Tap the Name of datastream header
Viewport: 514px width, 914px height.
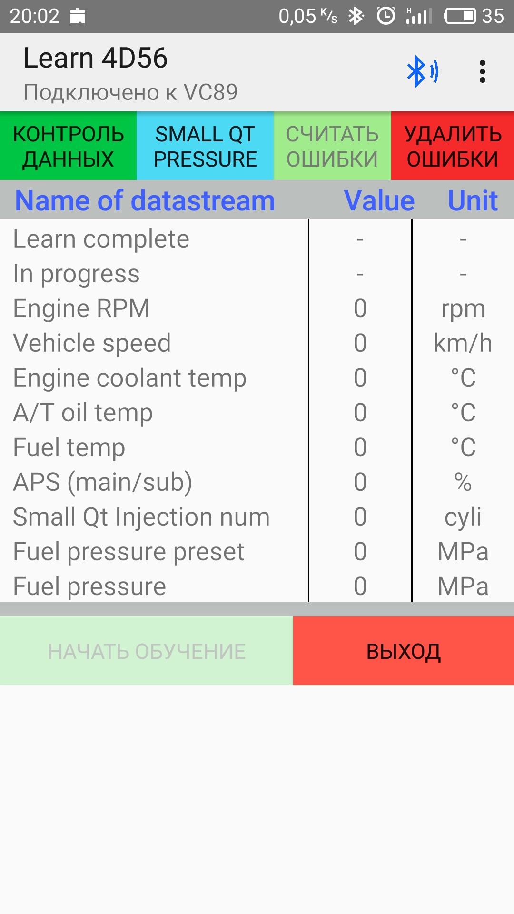[x=145, y=200]
